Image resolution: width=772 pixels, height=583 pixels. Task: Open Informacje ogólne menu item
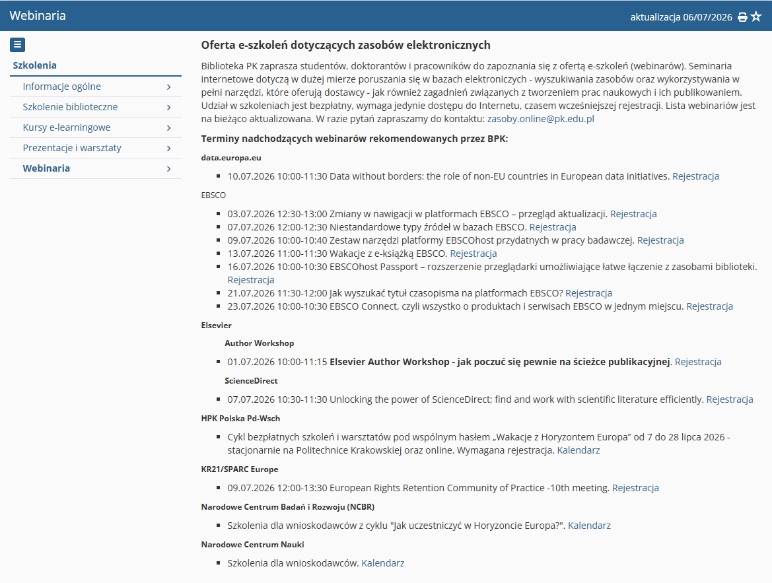point(96,86)
